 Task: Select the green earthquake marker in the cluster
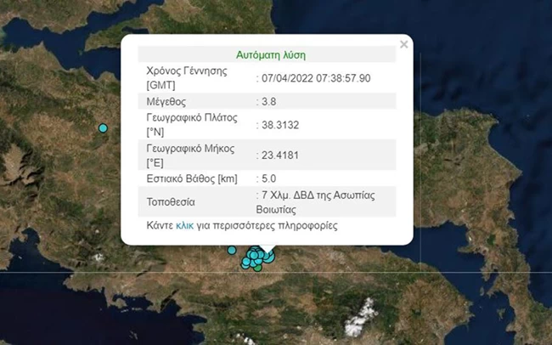point(257,269)
